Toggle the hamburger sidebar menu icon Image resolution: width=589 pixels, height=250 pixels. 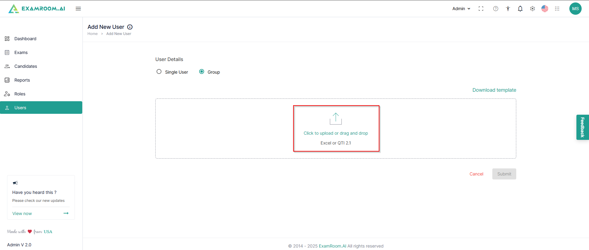point(78,9)
